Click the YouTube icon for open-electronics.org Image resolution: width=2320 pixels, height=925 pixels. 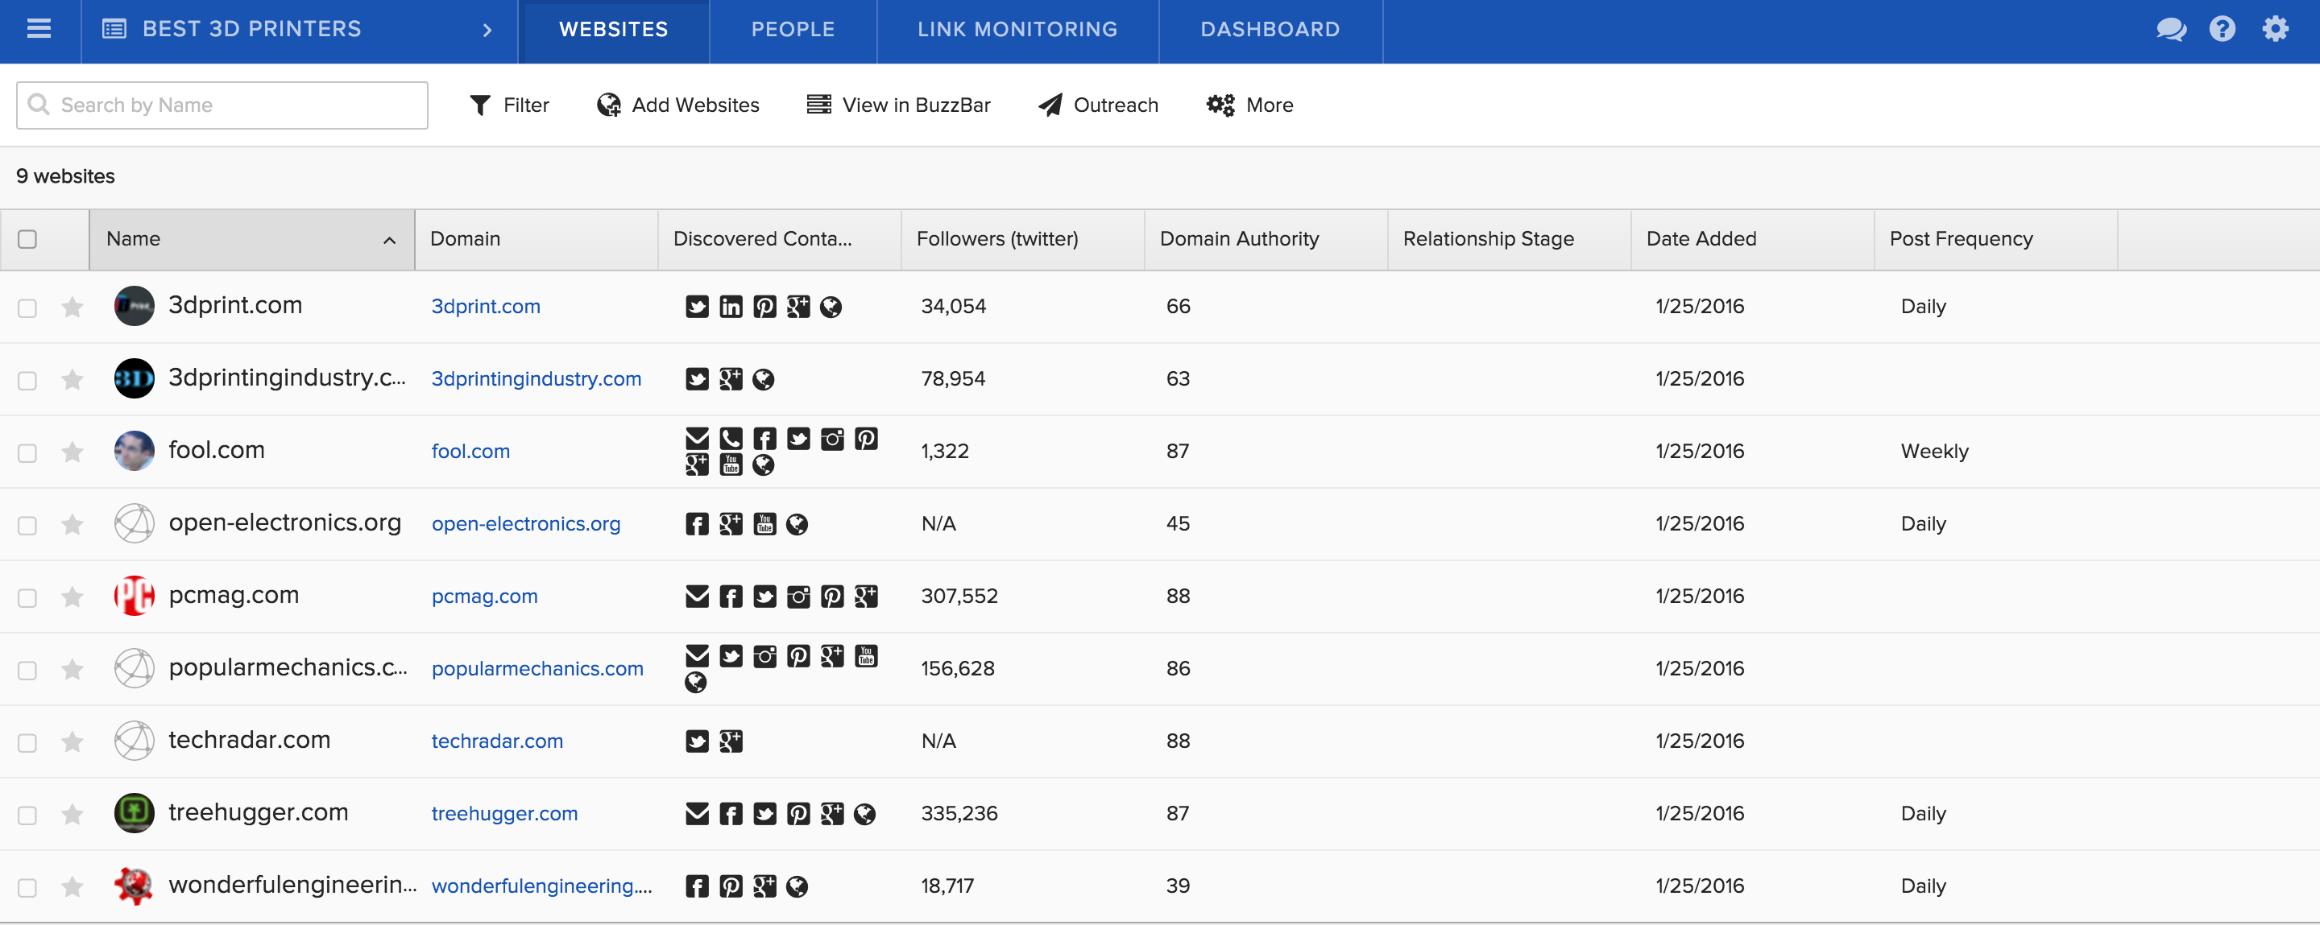point(764,524)
